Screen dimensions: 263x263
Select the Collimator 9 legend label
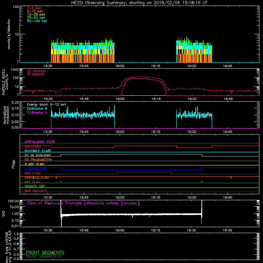click(37, 112)
